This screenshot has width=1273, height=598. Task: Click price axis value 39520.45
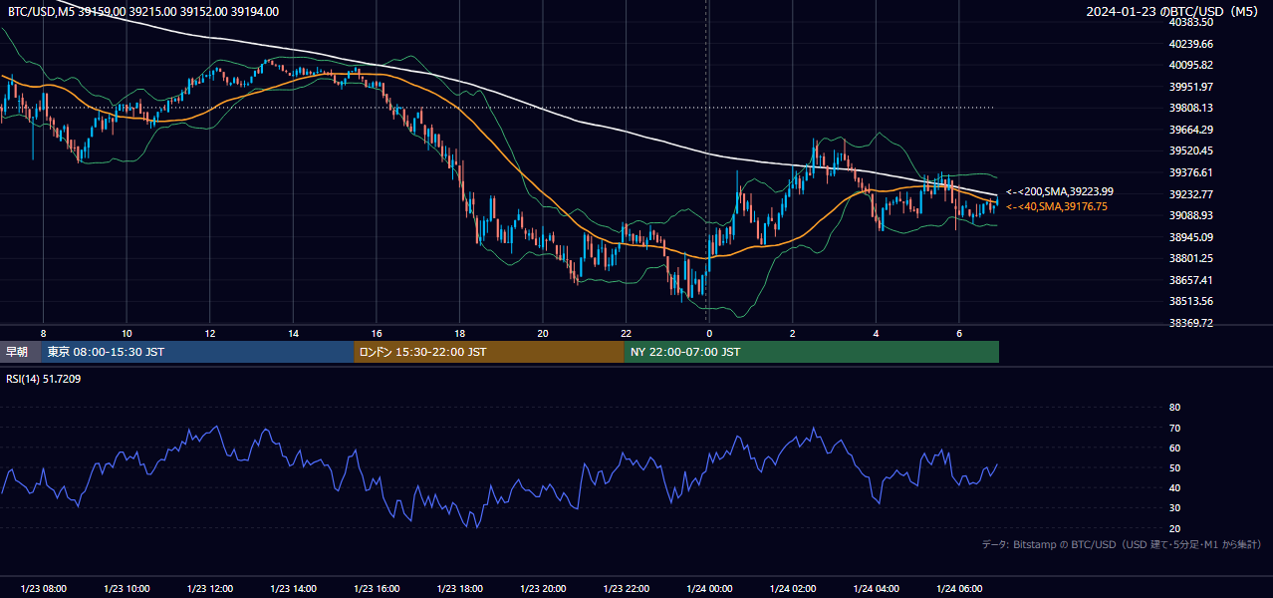point(1191,150)
